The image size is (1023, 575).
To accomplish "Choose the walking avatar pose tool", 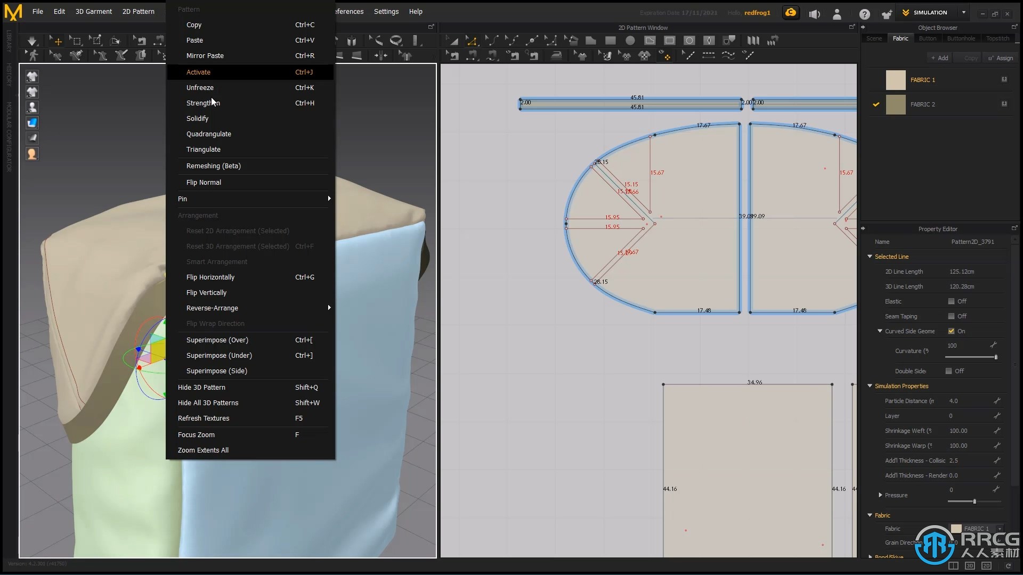I will point(33,55).
